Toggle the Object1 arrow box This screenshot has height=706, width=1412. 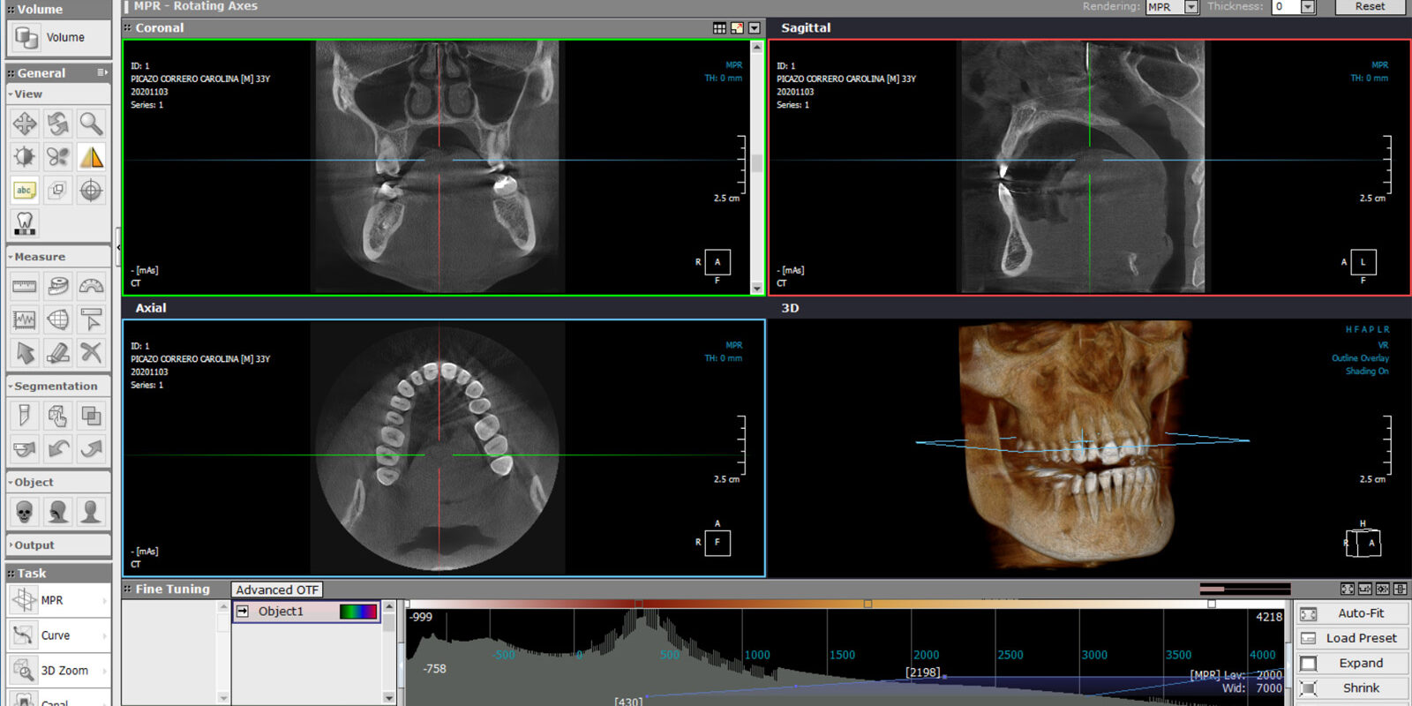[243, 612]
